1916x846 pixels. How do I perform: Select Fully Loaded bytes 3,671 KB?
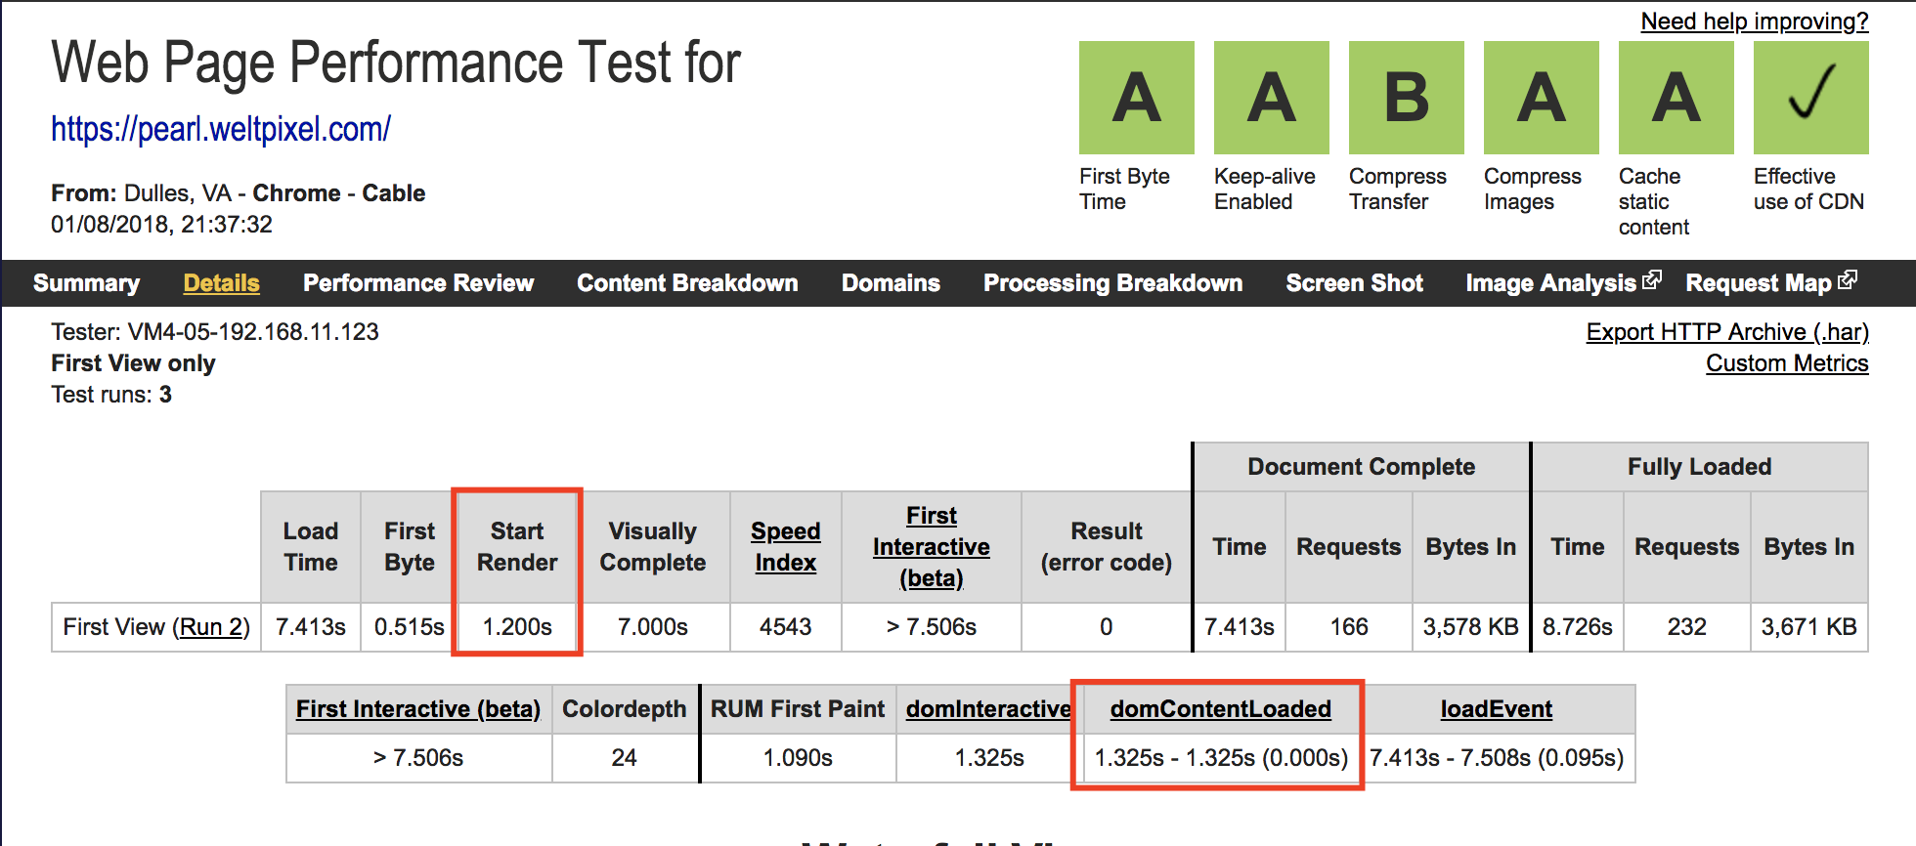(1808, 627)
